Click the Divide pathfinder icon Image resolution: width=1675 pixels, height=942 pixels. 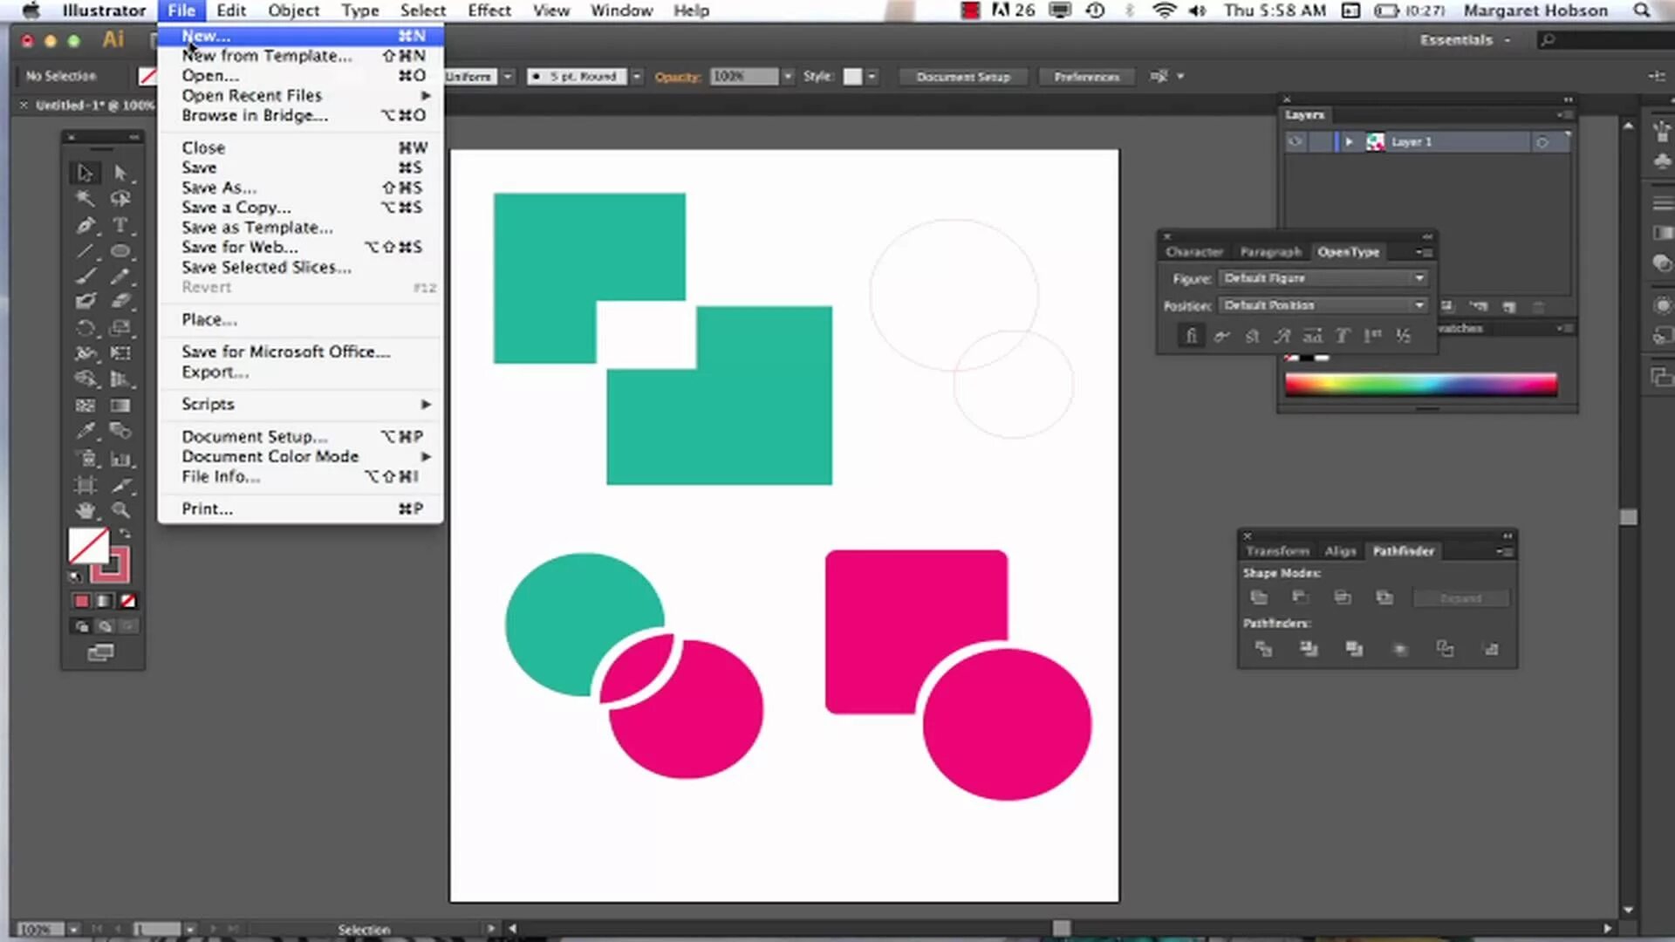click(1262, 649)
